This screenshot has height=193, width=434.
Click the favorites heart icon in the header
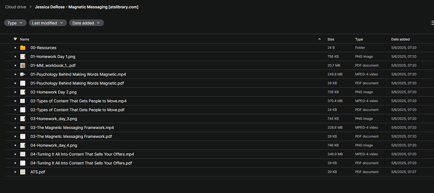(15, 39)
